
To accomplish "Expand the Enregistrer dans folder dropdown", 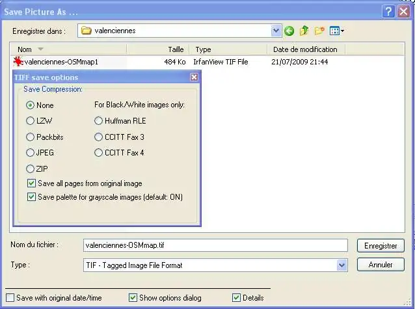I will tap(276, 31).
